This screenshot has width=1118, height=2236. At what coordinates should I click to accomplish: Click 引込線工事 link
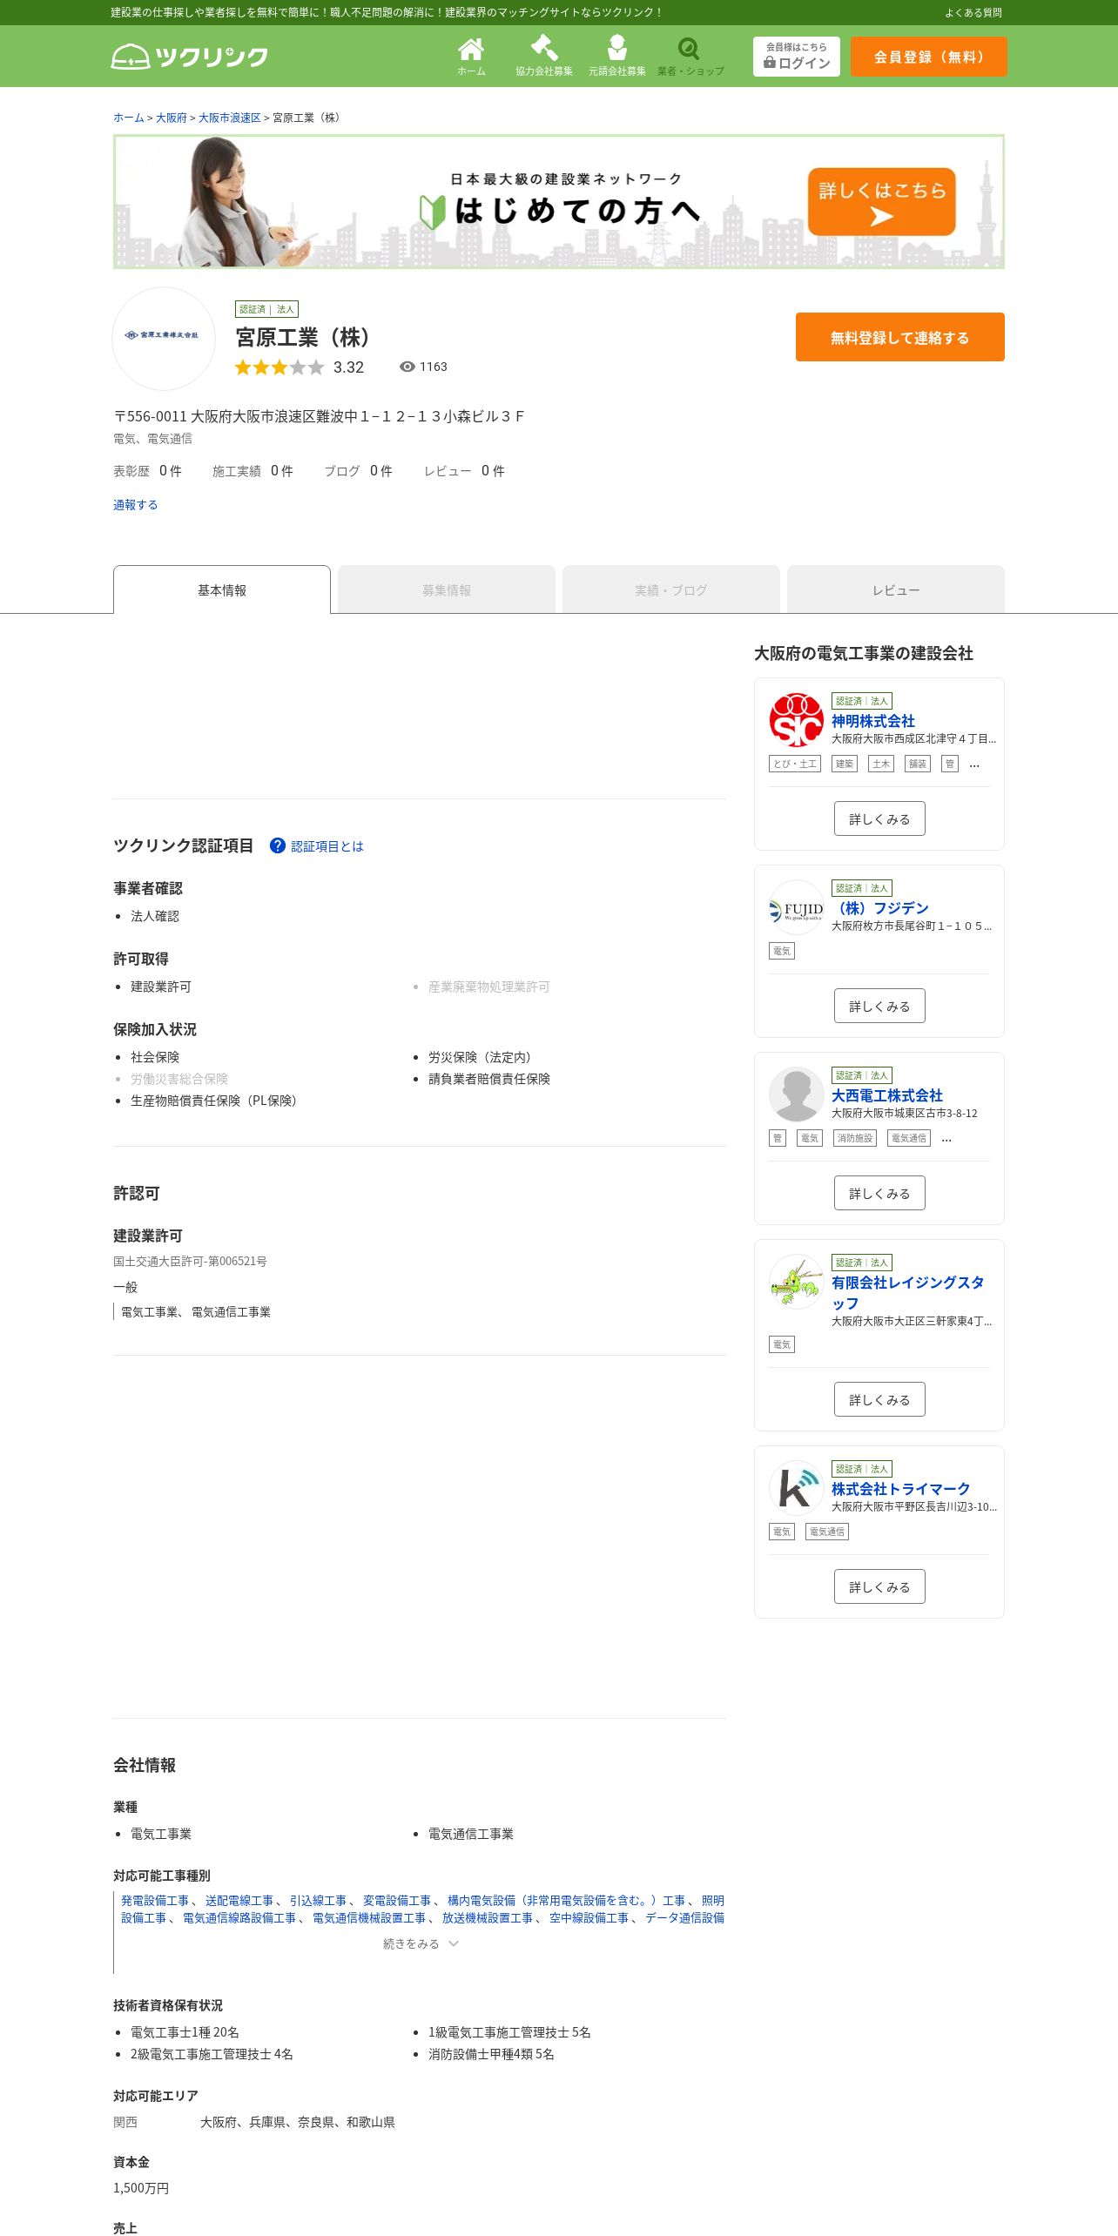319,1901
